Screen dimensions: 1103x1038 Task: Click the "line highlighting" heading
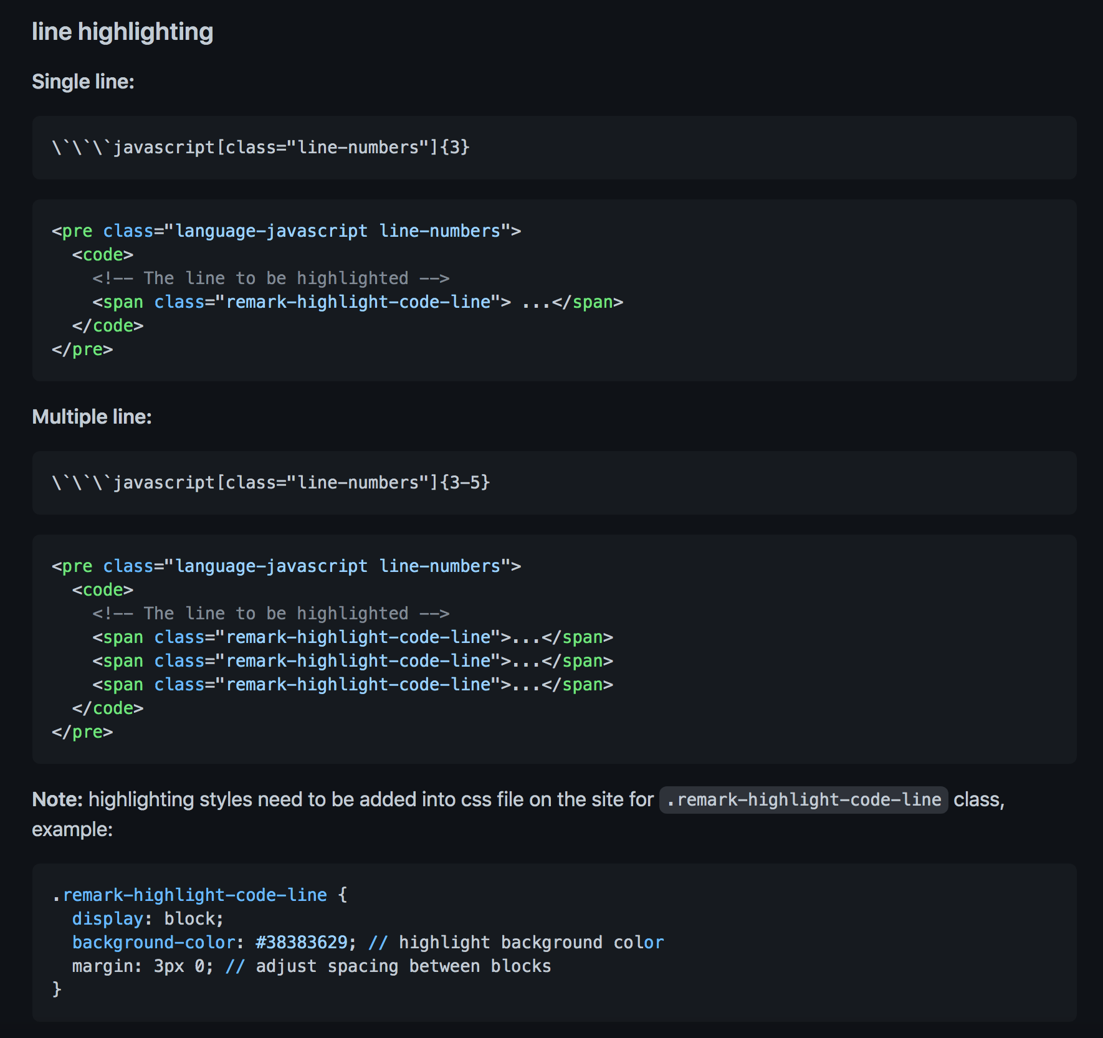123,32
